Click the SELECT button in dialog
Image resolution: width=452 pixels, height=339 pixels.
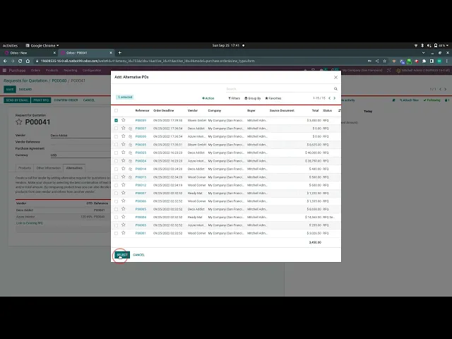(x=122, y=255)
